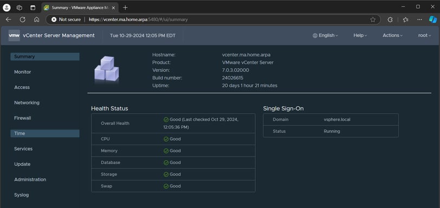
Task: Click the VMware vmw logo icon
Action: pos(14,36)
